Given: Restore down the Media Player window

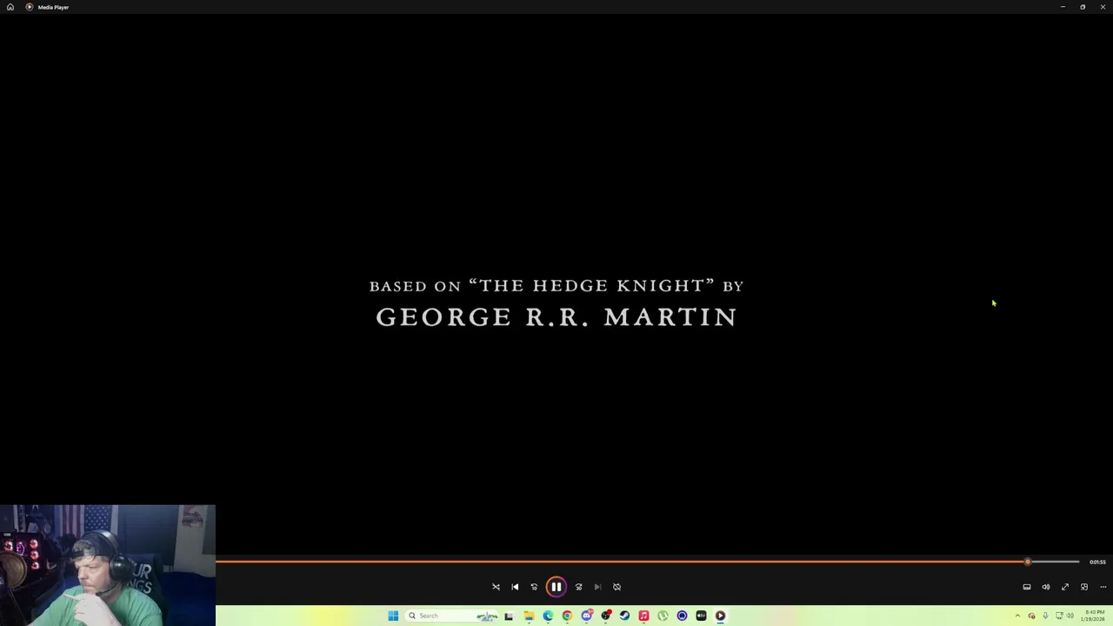Looking at the screenshot, I should pos(1083,7).
